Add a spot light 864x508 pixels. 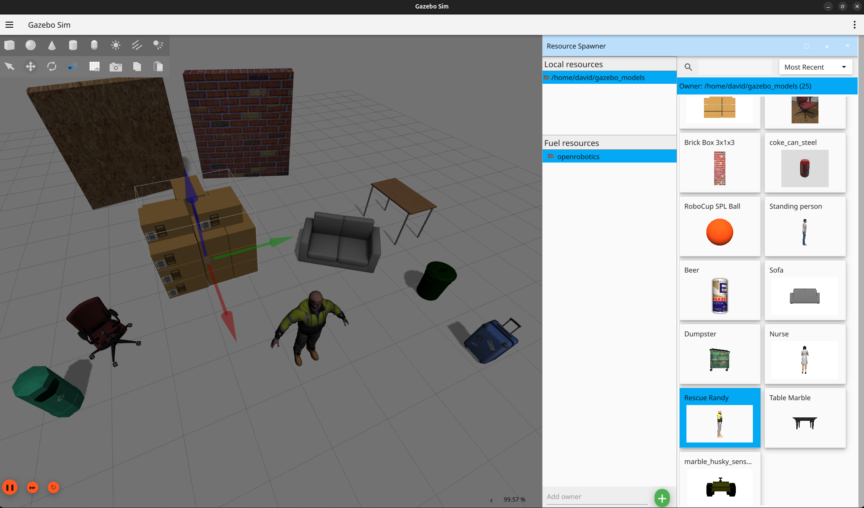click(158, 45)
